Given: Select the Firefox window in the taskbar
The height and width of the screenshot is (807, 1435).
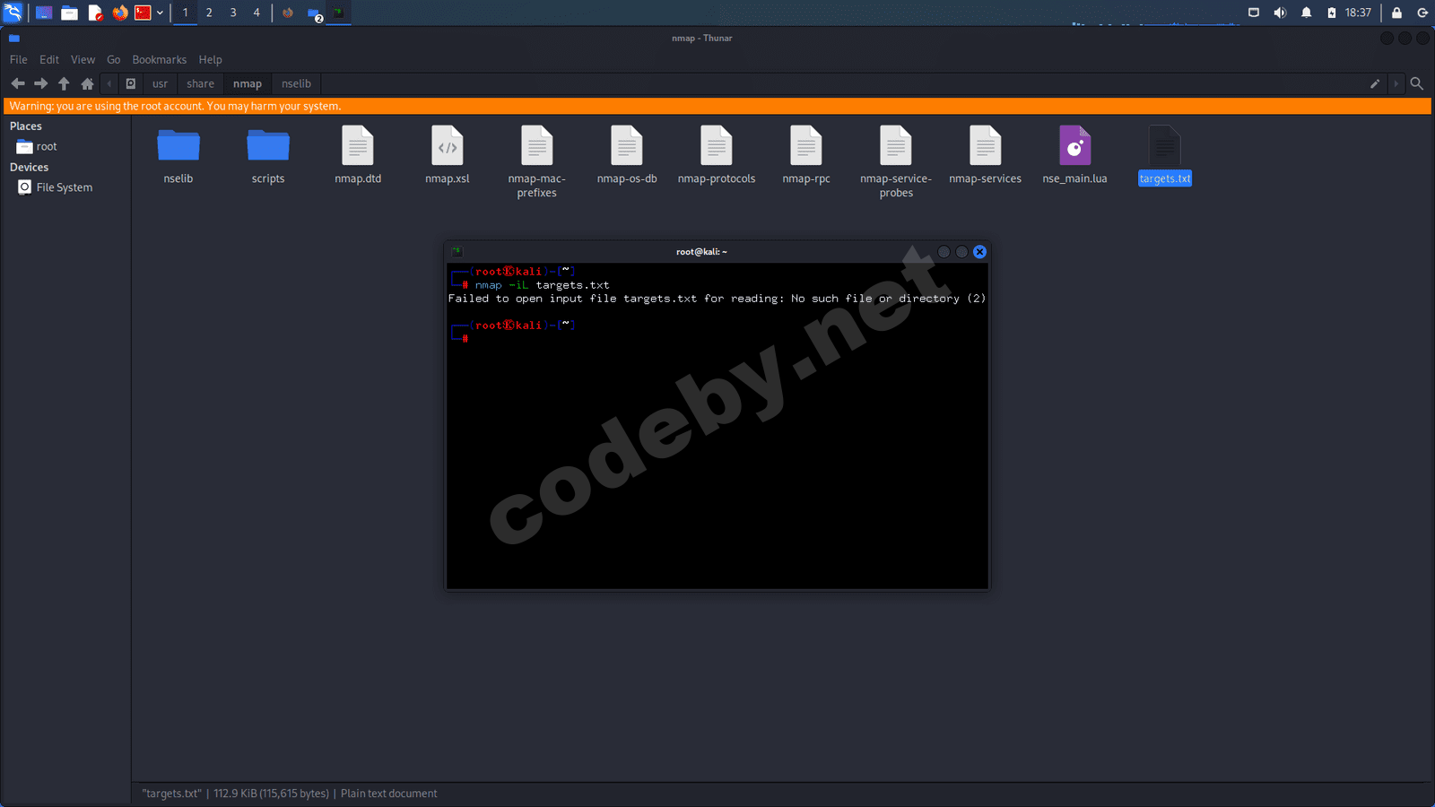Looking at the screenshot, I should pos(288,13).
